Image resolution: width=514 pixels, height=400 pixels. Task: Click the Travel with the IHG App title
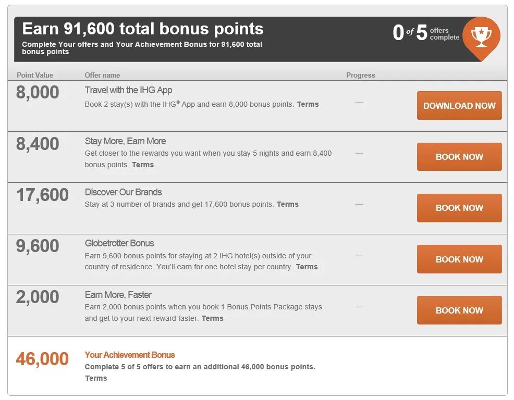(x=128, y=90)
